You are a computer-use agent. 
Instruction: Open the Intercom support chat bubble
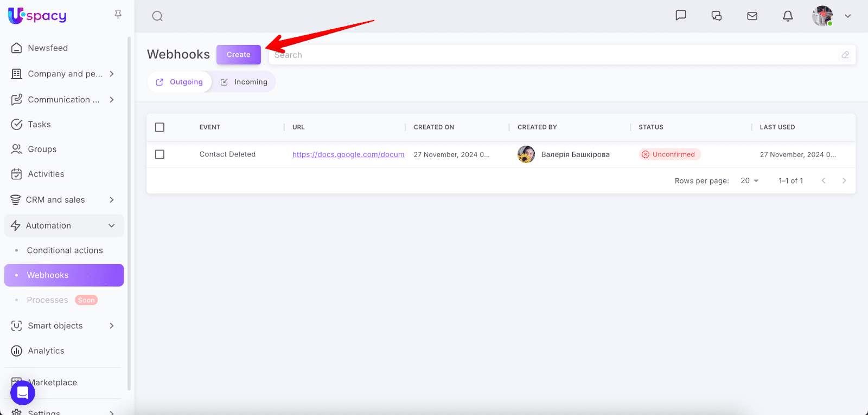23,393
